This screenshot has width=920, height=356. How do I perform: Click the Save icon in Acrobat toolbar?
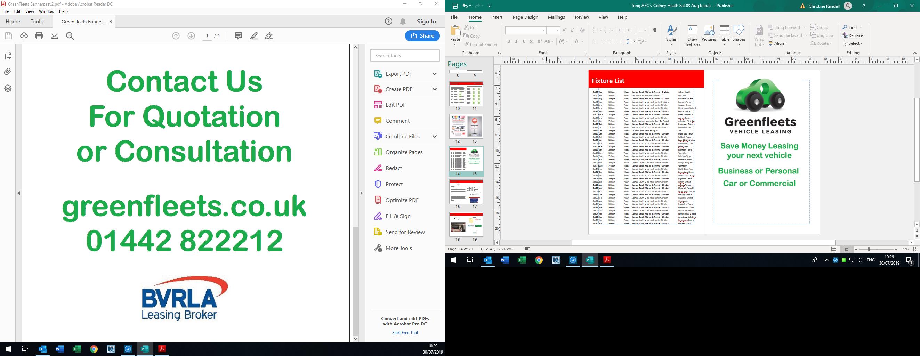(9, 36)
